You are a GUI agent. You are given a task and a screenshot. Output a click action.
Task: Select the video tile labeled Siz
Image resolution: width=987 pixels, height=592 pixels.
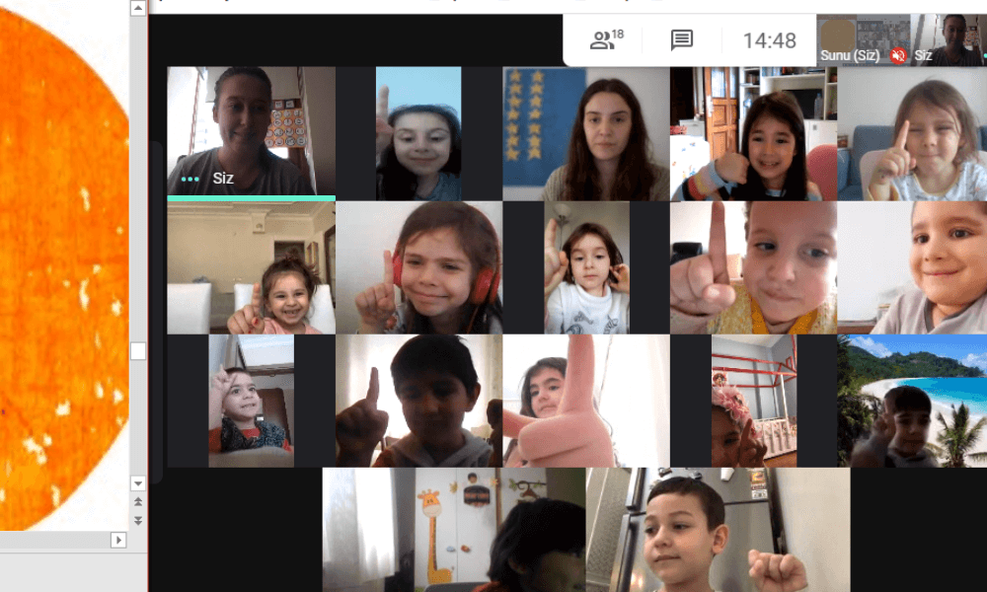click(251, 132)
